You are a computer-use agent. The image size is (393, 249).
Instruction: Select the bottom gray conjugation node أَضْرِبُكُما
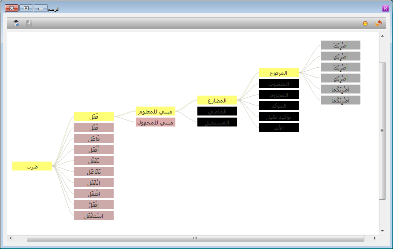pos(341,100)
